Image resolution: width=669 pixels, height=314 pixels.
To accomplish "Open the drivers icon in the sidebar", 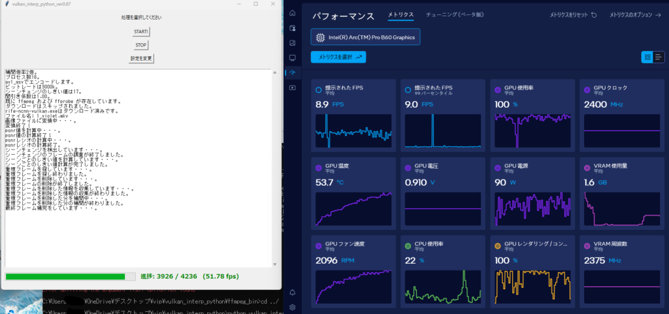I will pos(292,28).
